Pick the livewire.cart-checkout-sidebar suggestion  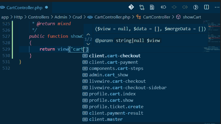(128, 88)
